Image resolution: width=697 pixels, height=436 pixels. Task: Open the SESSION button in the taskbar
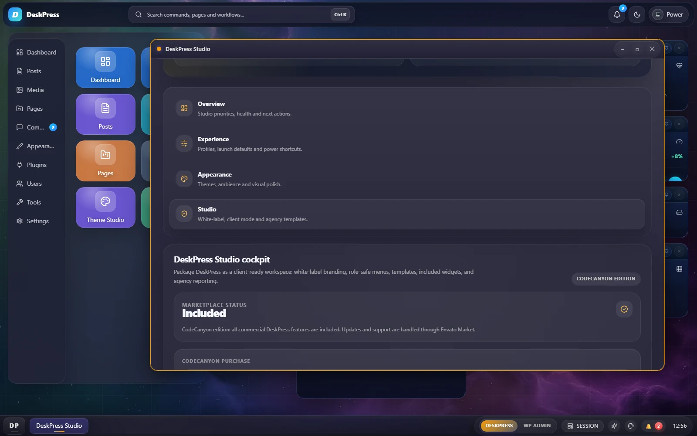point(582,426)
